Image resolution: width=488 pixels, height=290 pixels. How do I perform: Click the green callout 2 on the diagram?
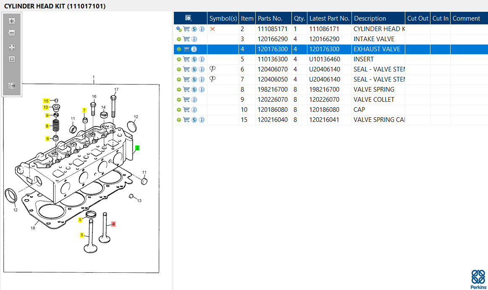click(x=137, y=148)
